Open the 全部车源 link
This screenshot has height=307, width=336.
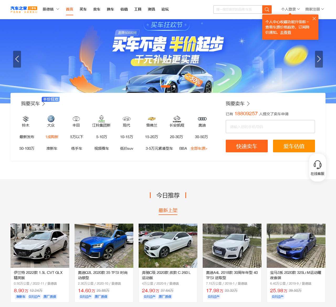tap(199, 148)
